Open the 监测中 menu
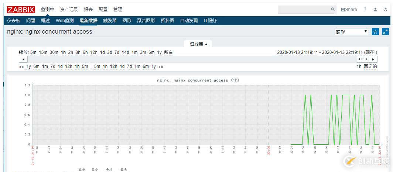Image resolution: width=393 pixels, height=172 pixels. [48, 10]
